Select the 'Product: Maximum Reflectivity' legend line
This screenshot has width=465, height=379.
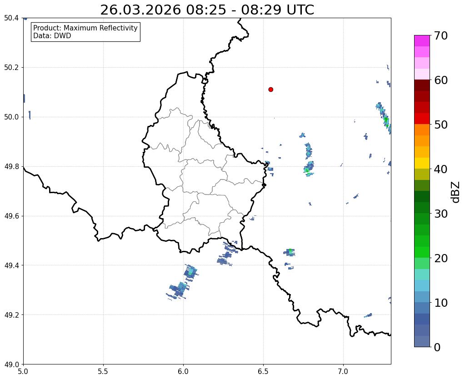[x=85, y=28]
